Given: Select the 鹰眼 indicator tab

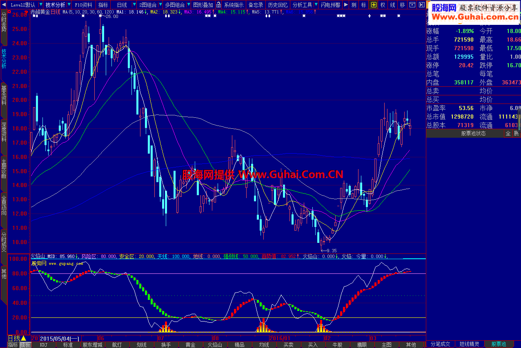Looking at the screenshot, I should pyautogui.click(x=362, y=345).
